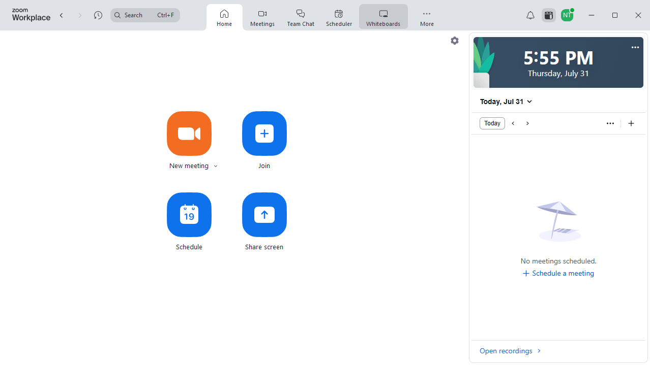This screenshot has width=650, height=365.
Task: Open the Schedule meeting icon
Action: pyautogui.click(x=189, y=215)
